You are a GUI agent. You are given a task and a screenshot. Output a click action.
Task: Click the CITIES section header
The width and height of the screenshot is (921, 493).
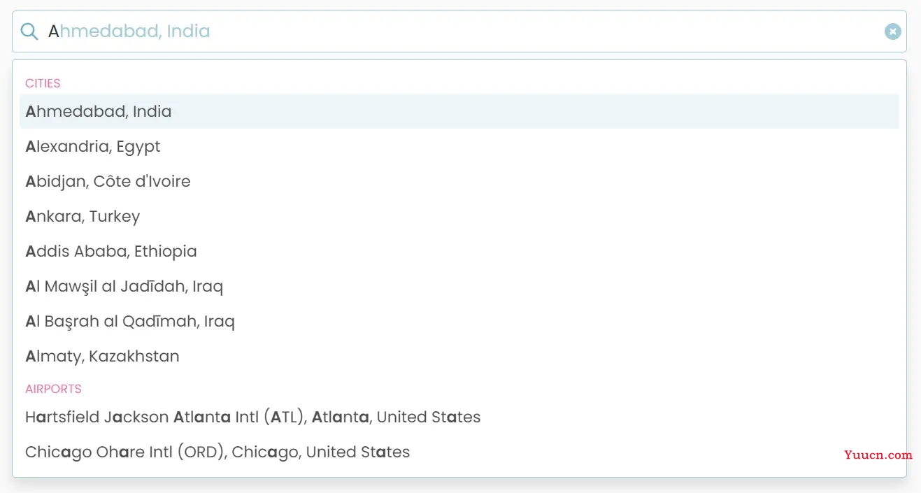tap(43, 83)
